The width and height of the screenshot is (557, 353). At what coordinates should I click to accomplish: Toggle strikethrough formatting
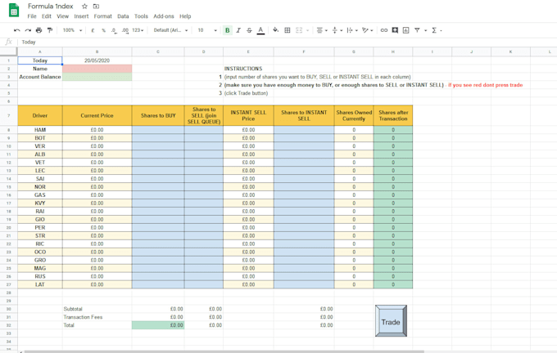[249, 30]
